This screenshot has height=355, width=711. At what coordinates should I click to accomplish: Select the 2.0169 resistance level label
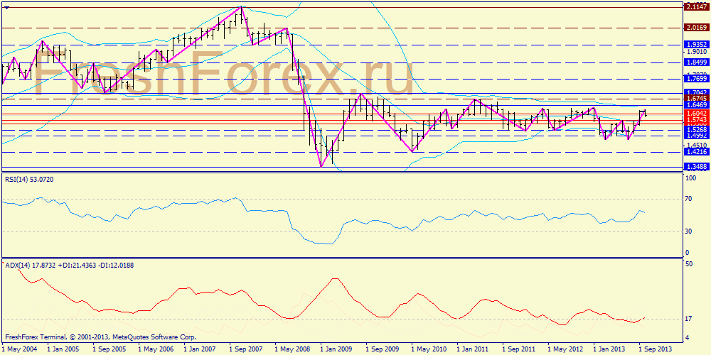coord(696,28)
